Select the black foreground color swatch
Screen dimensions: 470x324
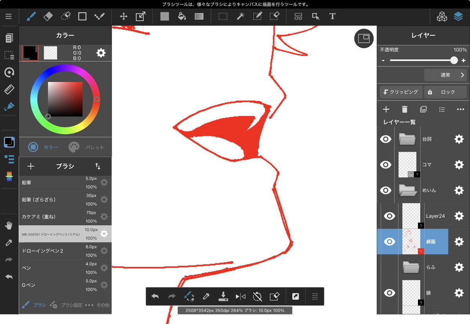[x=30, y=53]
